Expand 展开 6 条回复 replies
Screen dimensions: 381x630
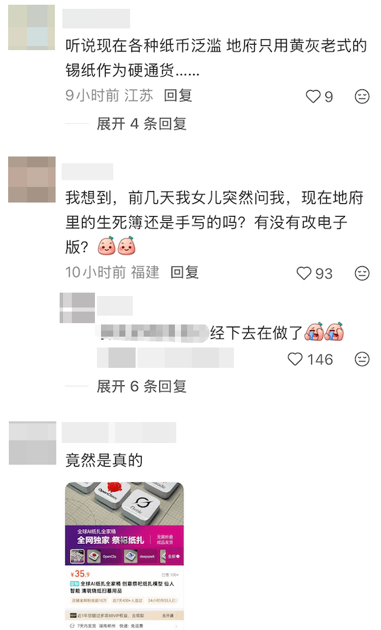(142, 387)
